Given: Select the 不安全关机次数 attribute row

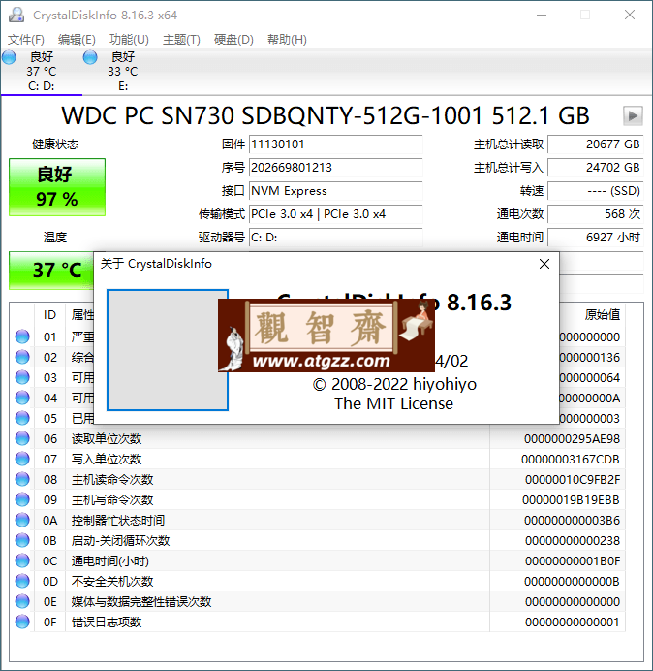Looking at the screenshot, I should (x=318, y=581).
